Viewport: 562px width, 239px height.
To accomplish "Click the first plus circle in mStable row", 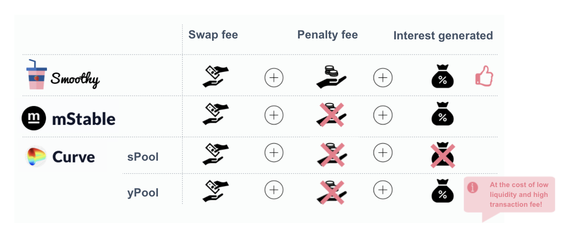I will (274, 115).
